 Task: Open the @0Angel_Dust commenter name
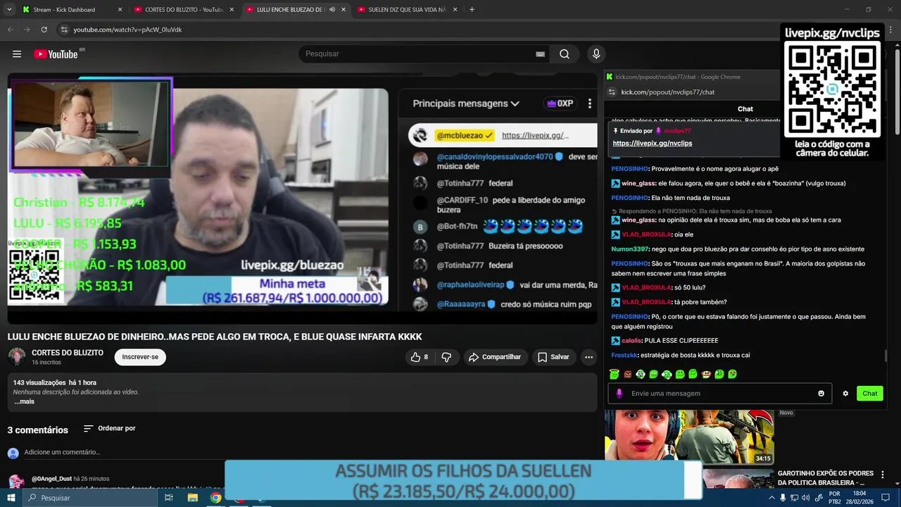pos(51,479)
